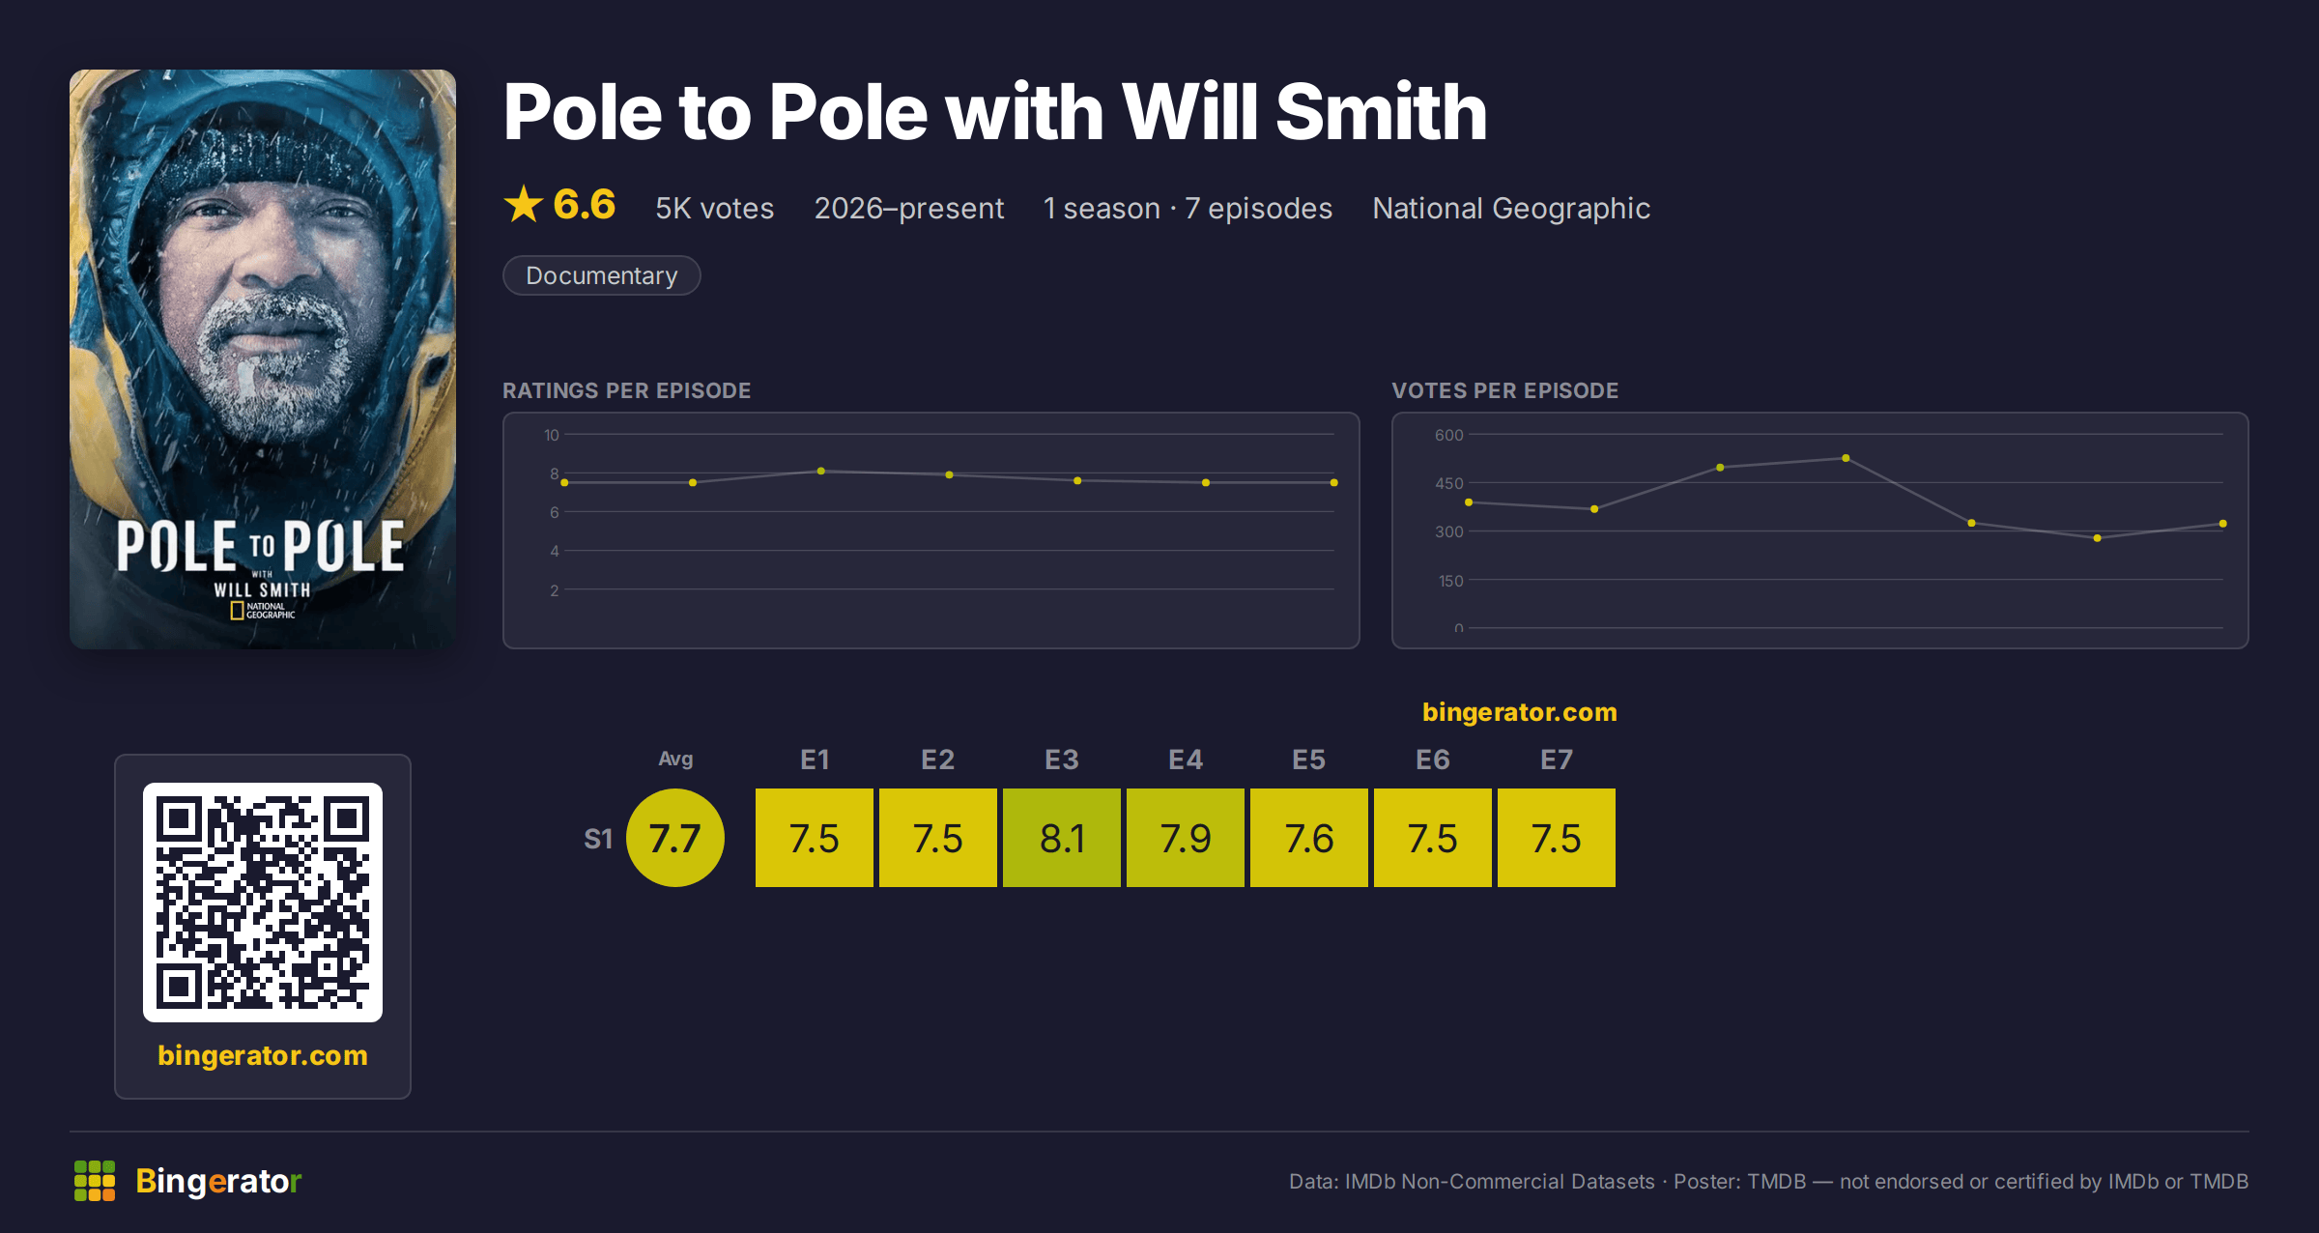Open bingerator.com link below QR code

(x=263, y=1055)
